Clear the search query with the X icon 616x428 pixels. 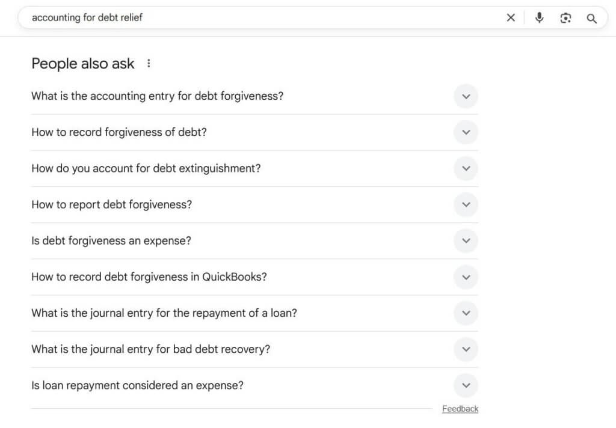(x=511, y=17)
